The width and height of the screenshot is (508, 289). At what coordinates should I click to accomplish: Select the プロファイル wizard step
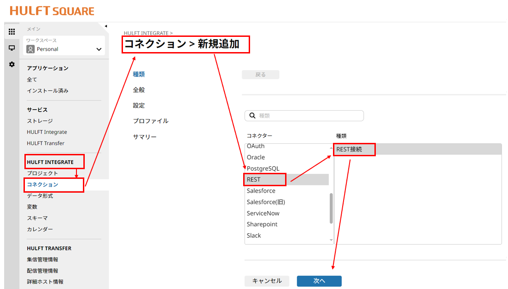coord(151,121)
